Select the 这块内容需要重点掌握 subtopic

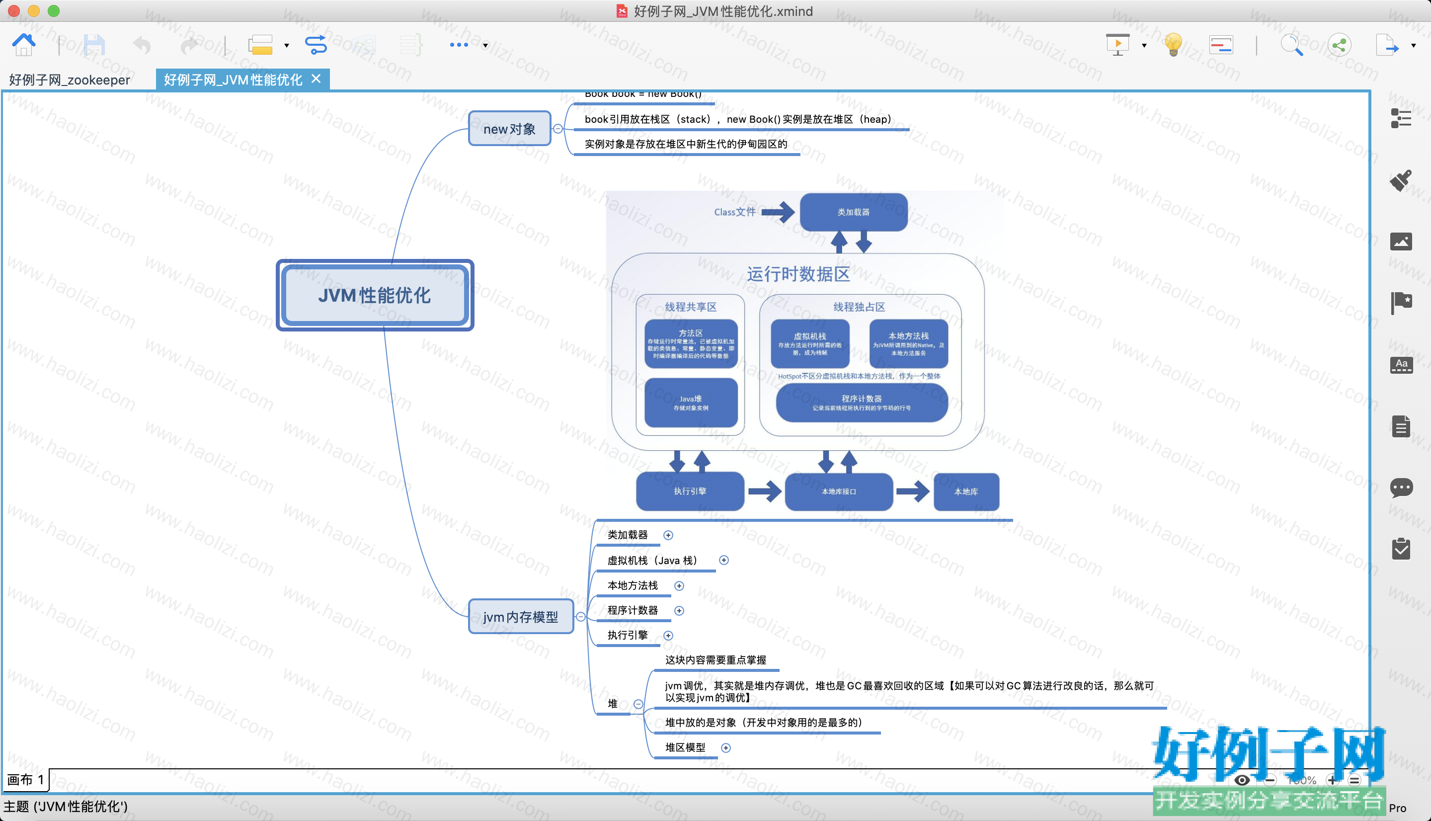716,660
